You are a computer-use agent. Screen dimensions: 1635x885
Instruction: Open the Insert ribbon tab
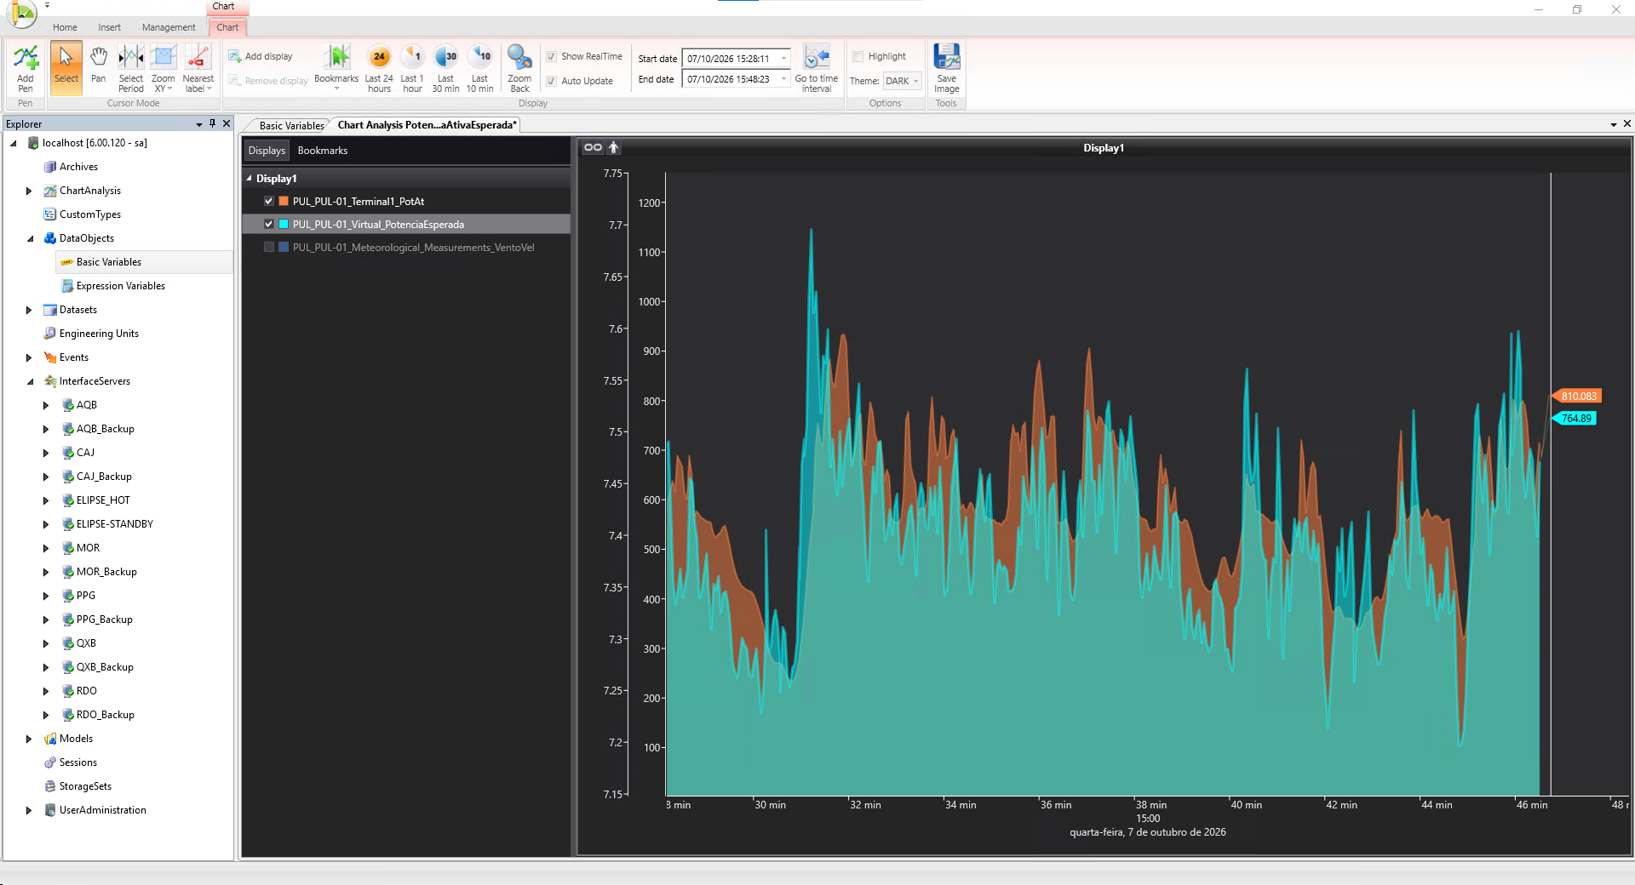click(109, 27)
